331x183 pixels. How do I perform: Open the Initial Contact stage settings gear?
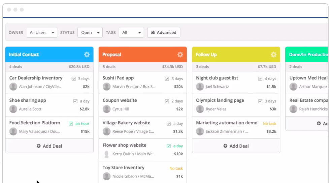click(87, 55)
